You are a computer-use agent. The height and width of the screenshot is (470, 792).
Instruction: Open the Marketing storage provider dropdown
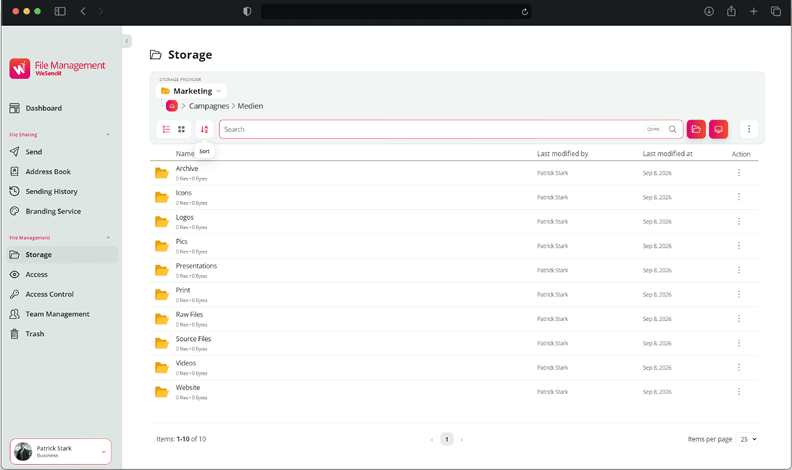tap(192, 92)
